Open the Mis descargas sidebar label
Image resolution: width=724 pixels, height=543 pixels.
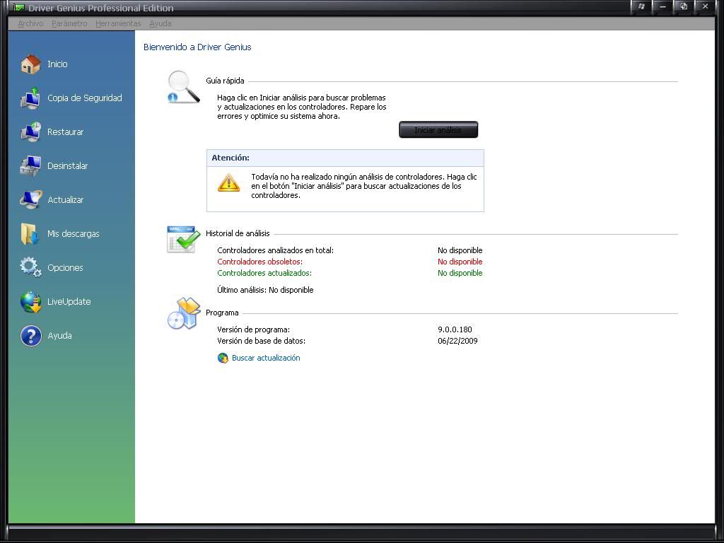point(73,233)
